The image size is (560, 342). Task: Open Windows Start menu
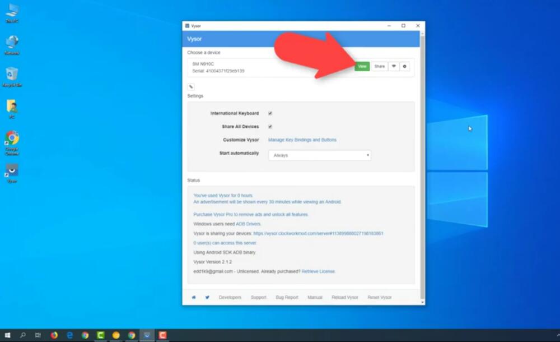(7, 335)
